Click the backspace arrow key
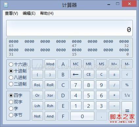Viewport: 139px width, 127px height. point(76,74)
